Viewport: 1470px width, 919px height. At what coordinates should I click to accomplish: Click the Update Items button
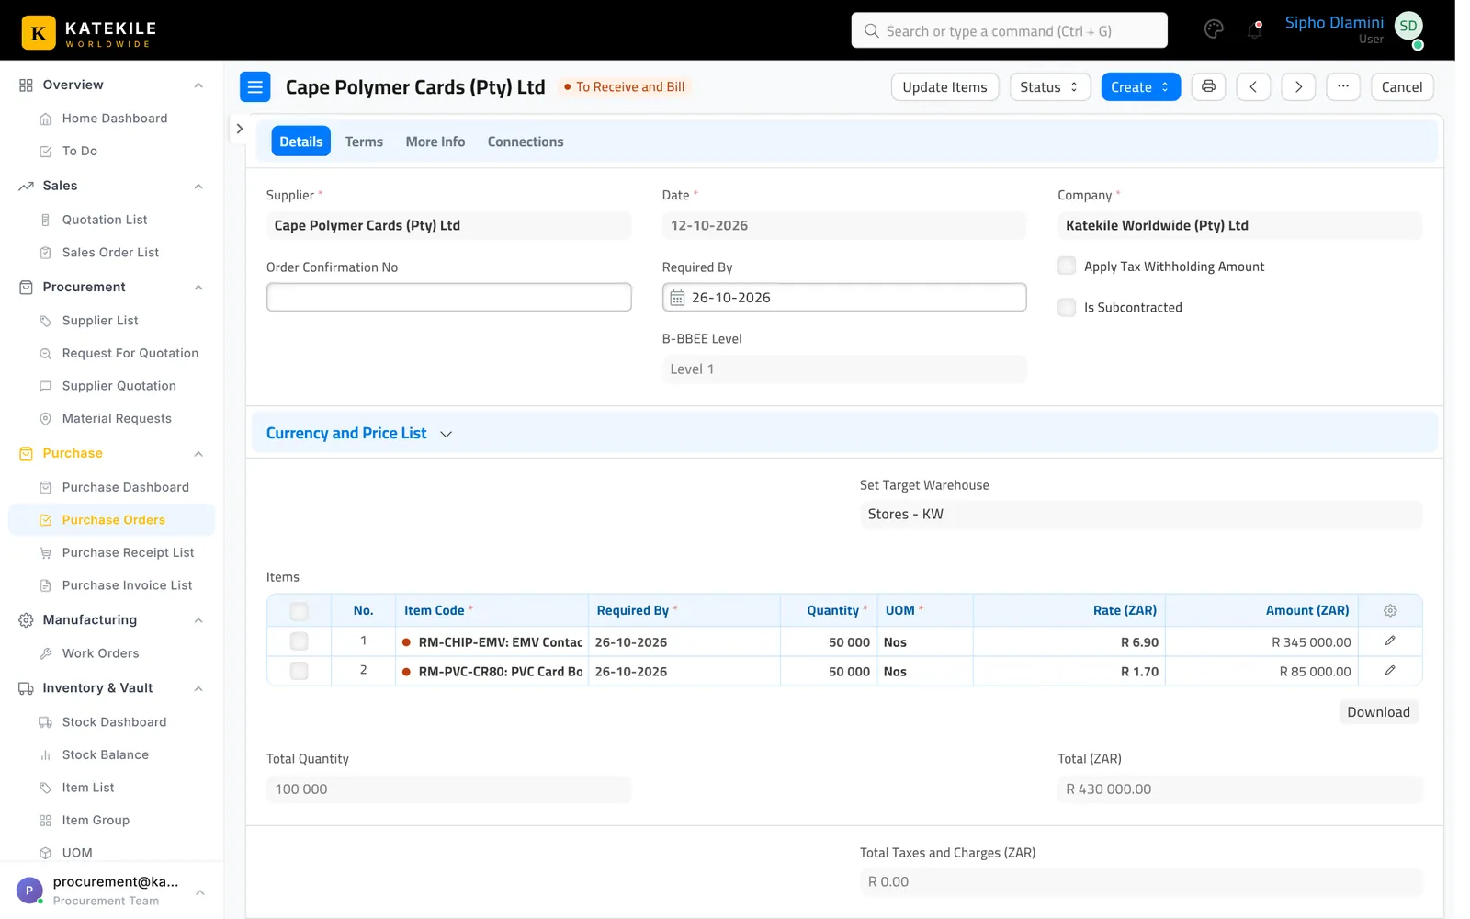(944, 86)
